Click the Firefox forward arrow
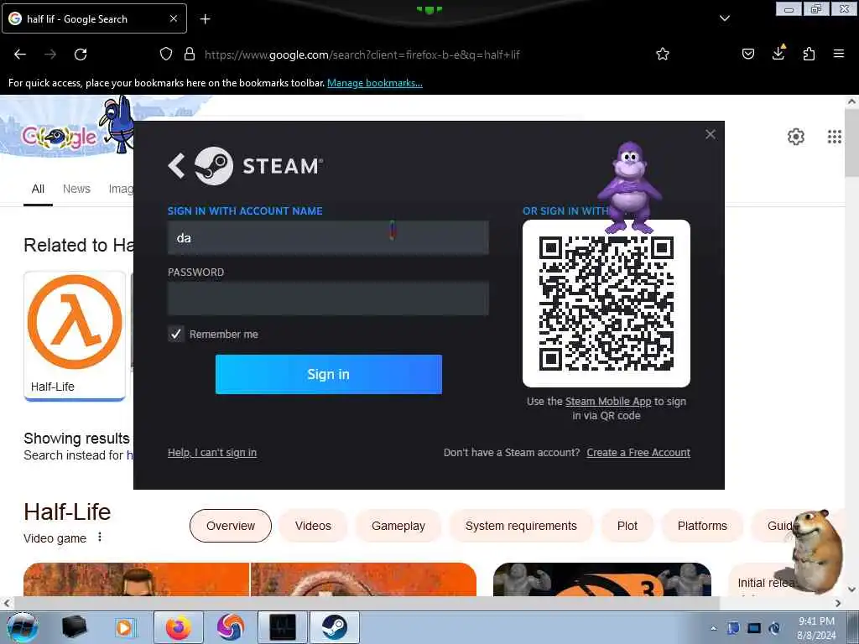859x644 pixels. click(x=50, y=55)
